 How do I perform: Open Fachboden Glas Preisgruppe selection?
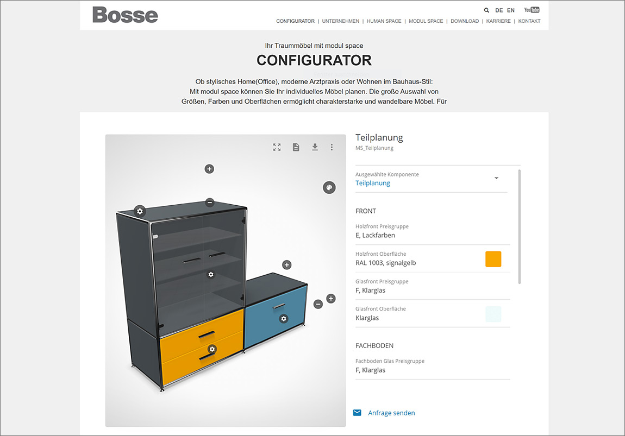tap(433, 366)
